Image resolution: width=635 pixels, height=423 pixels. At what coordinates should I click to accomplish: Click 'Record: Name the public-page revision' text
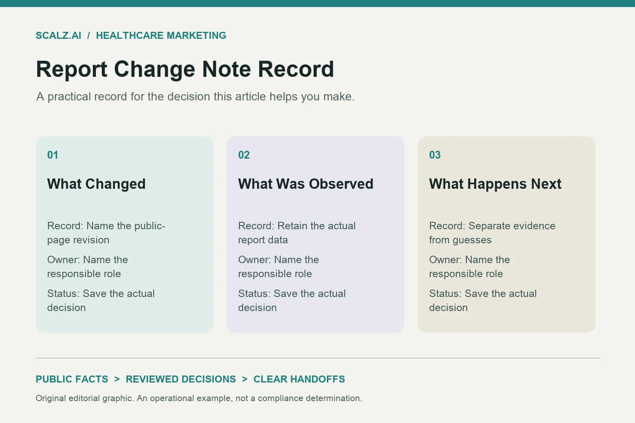(x=106, y=233)
